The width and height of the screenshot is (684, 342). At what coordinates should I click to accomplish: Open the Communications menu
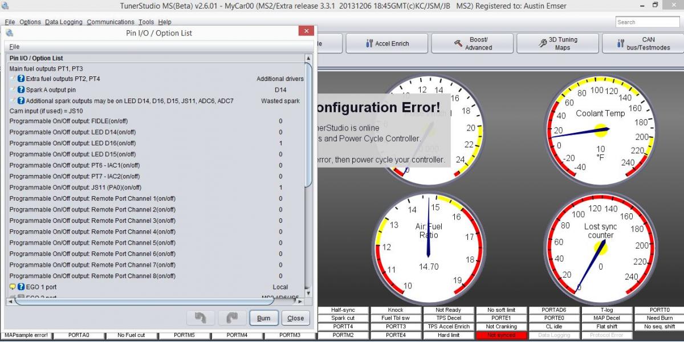coord(111,22)
